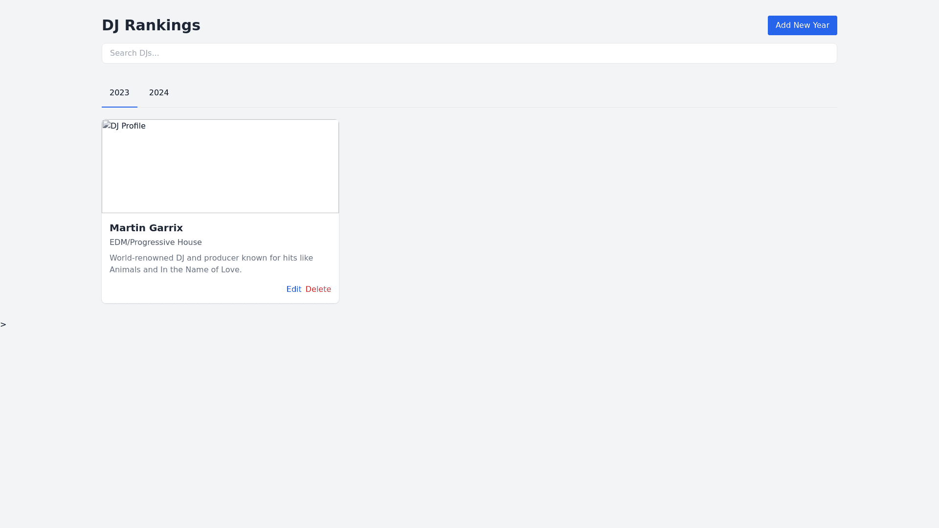This screenshot has height=528, width=939.
Task: Click the DJ Profile alt text label
Action: click(128, 126)
